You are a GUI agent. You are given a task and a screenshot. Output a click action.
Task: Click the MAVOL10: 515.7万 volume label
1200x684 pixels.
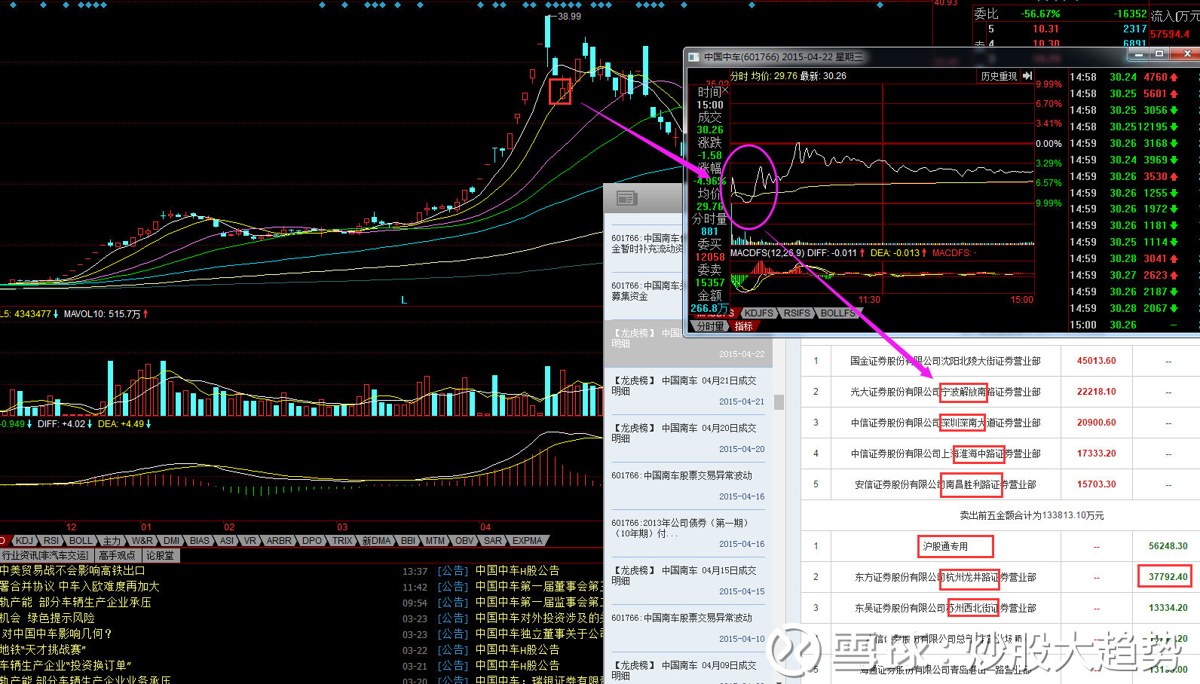102,314
